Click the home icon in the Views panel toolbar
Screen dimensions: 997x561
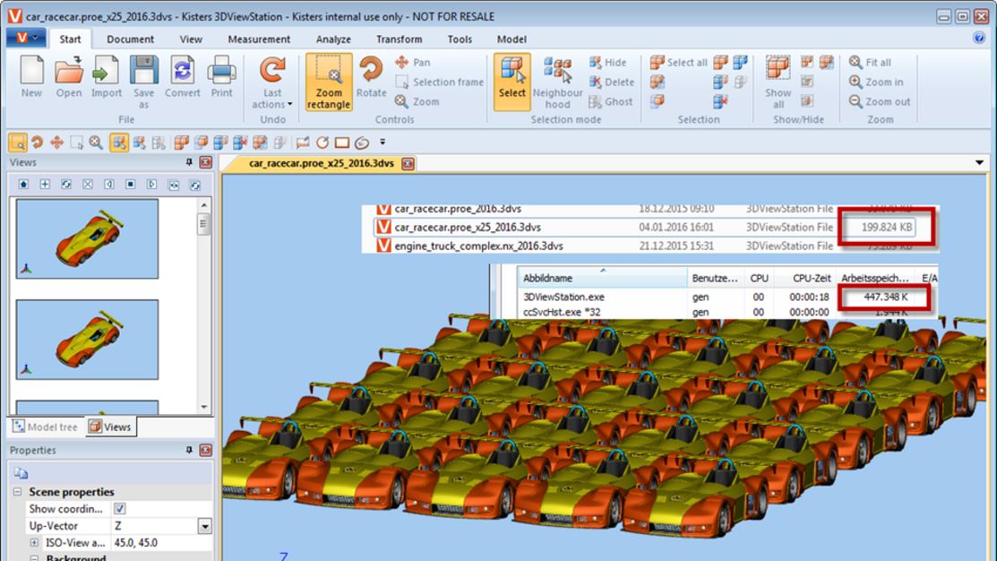point(23,185)
